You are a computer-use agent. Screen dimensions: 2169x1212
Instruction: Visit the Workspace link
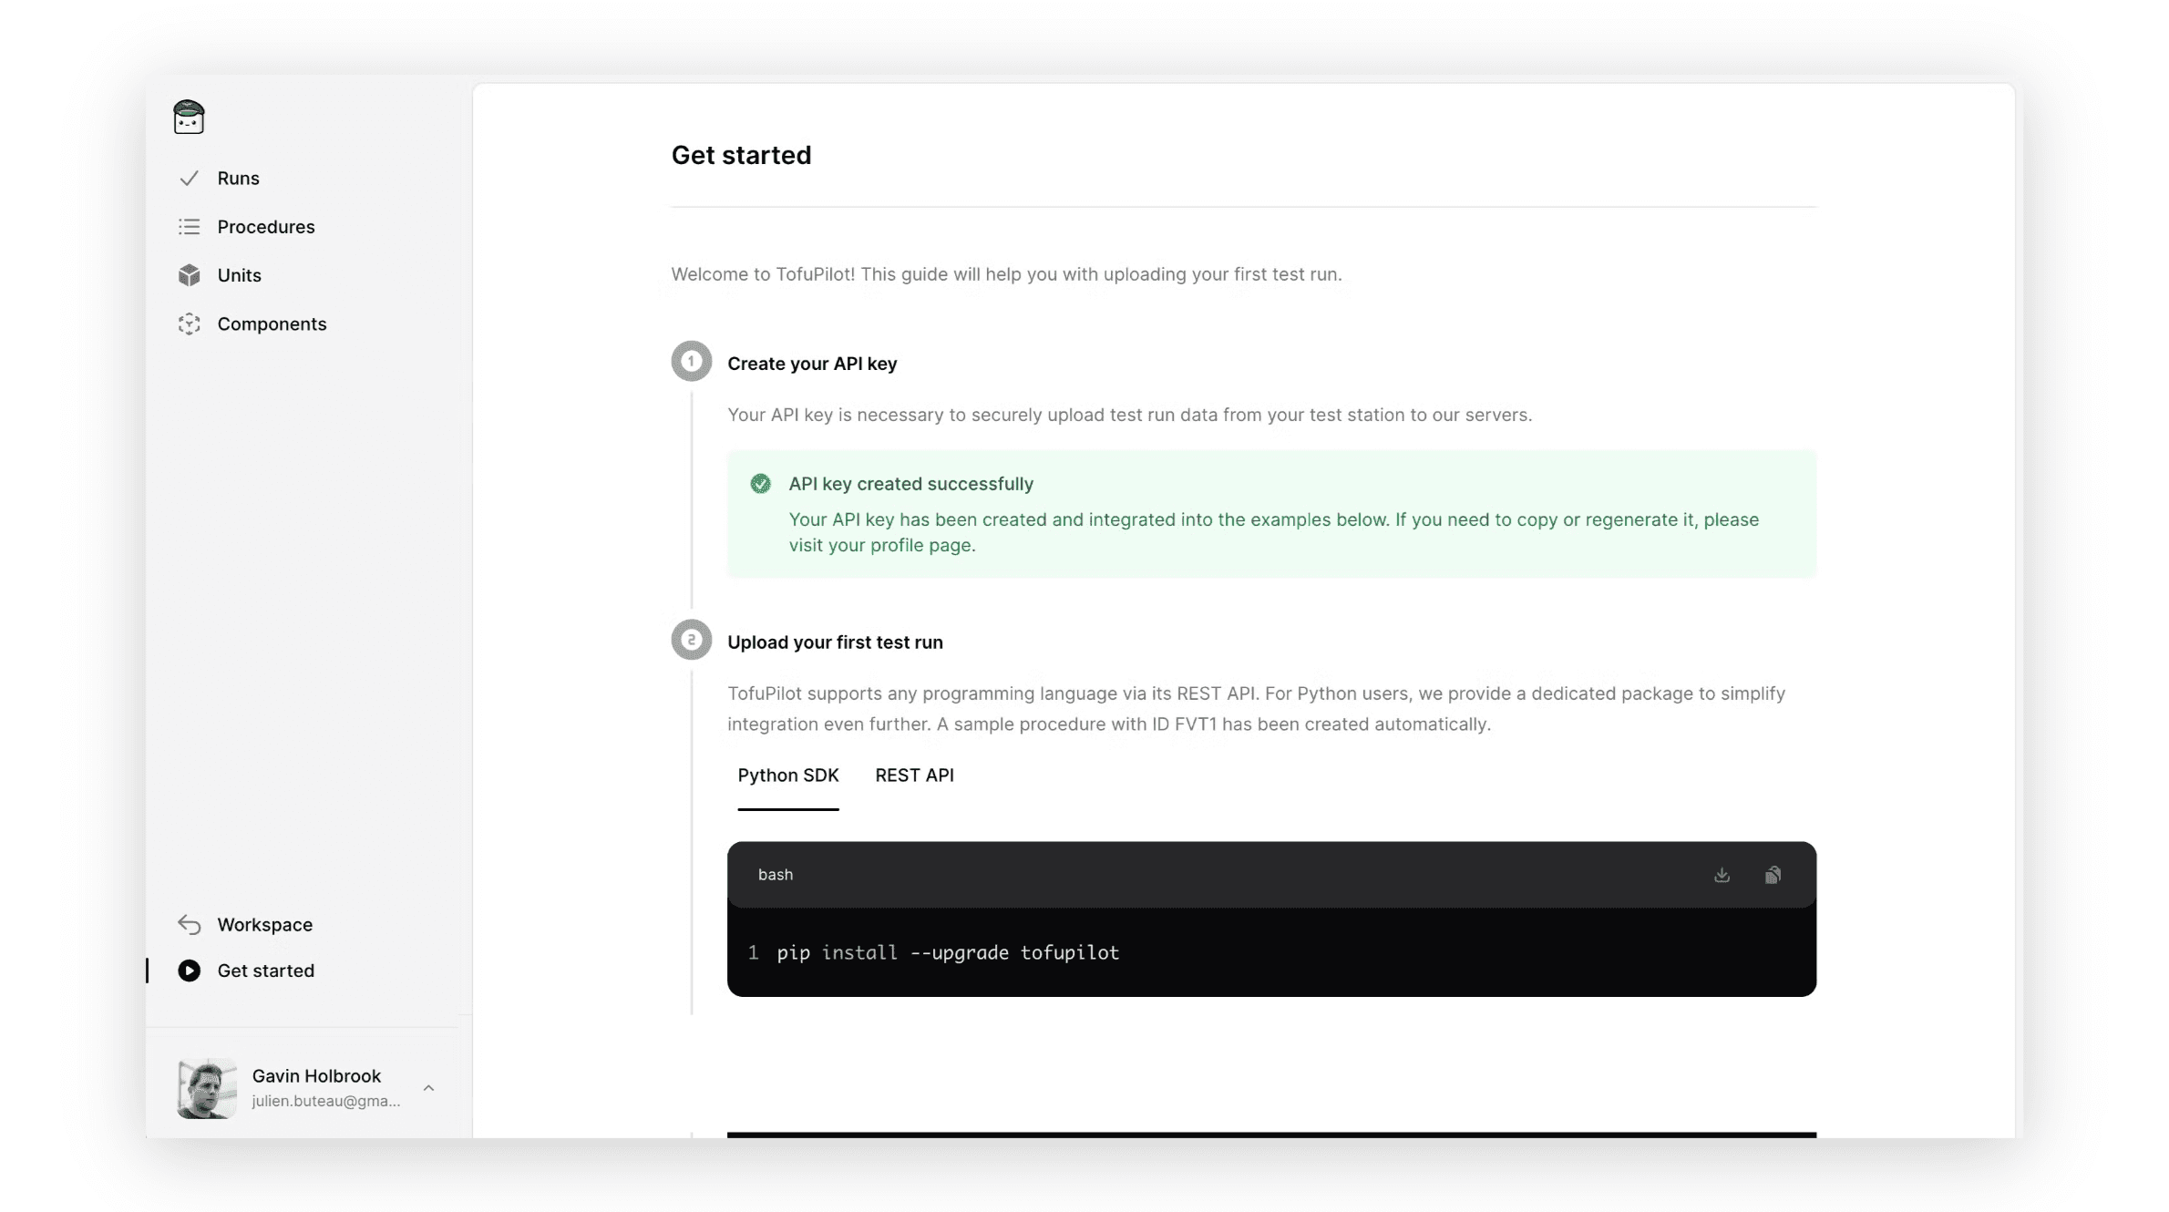(264, 924)
